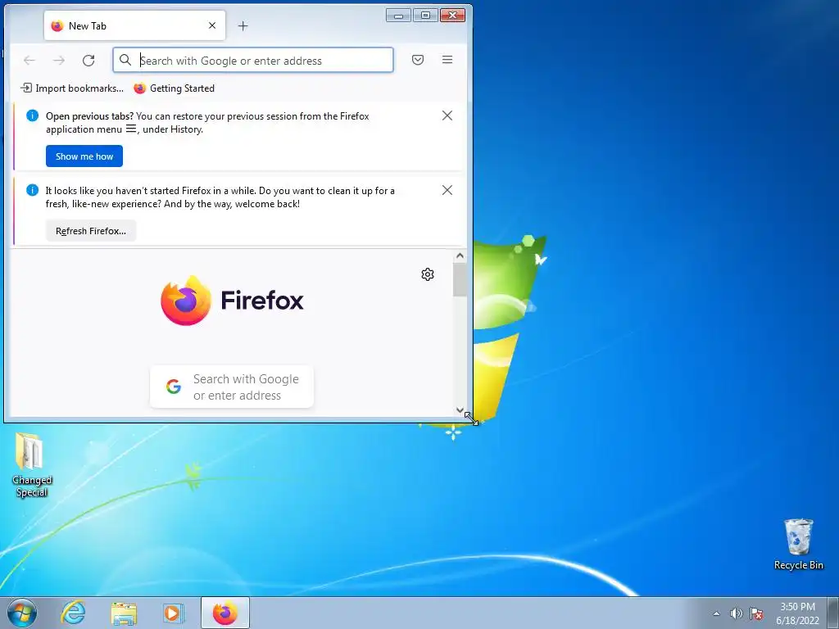Open the Action Center flag icon
This screenshot has height=629, width=839.
pyautogui.click(x=756, y=613)
